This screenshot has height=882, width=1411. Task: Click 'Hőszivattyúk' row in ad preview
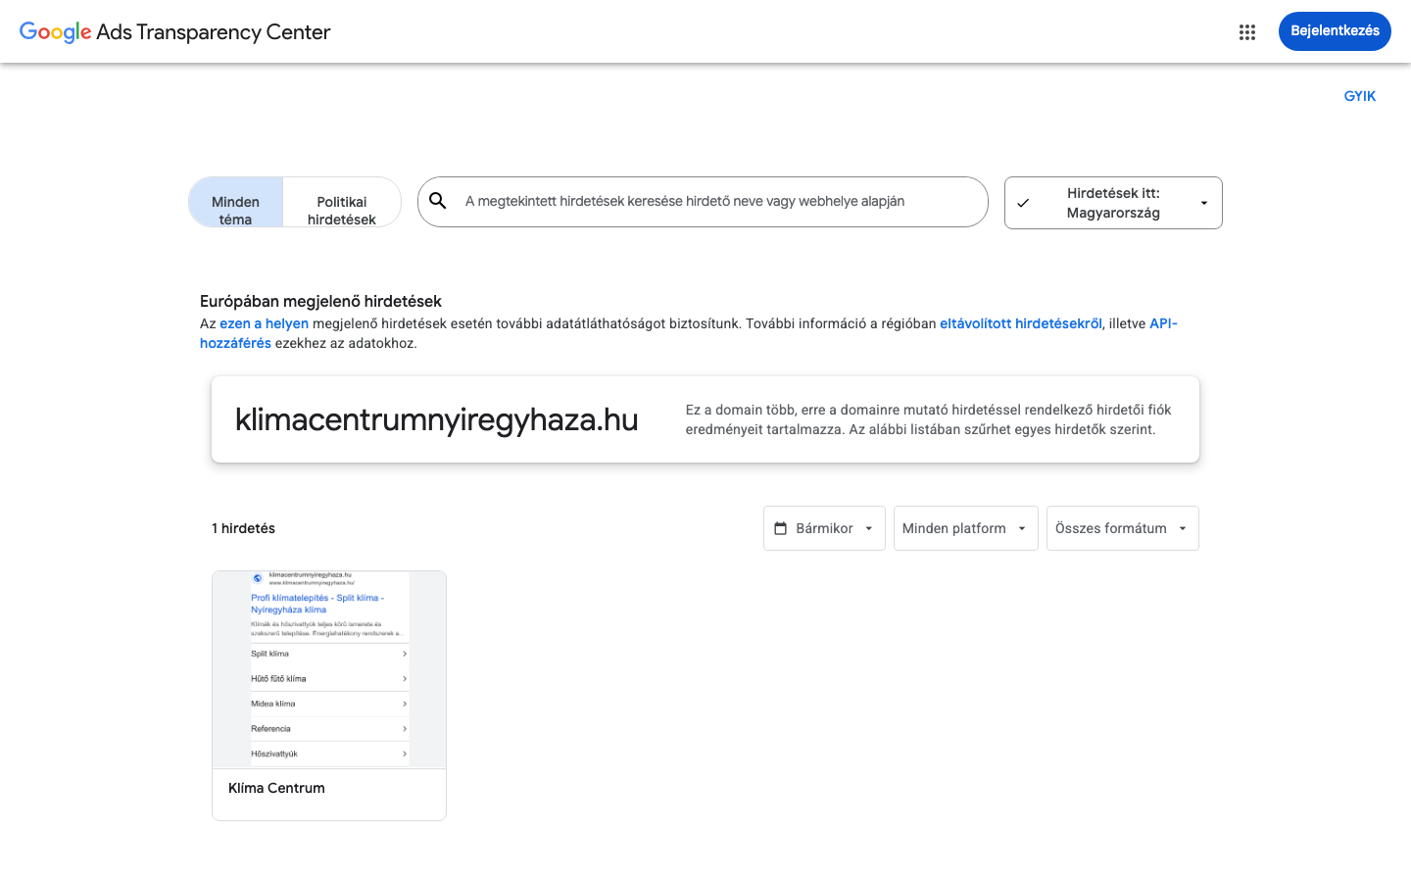click(329, 754)
